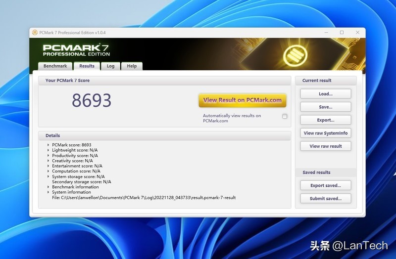Viewport: 396px width, 259px height.
Task: Select the Secondary storage score: N/A text
Action: coord(81,182)
